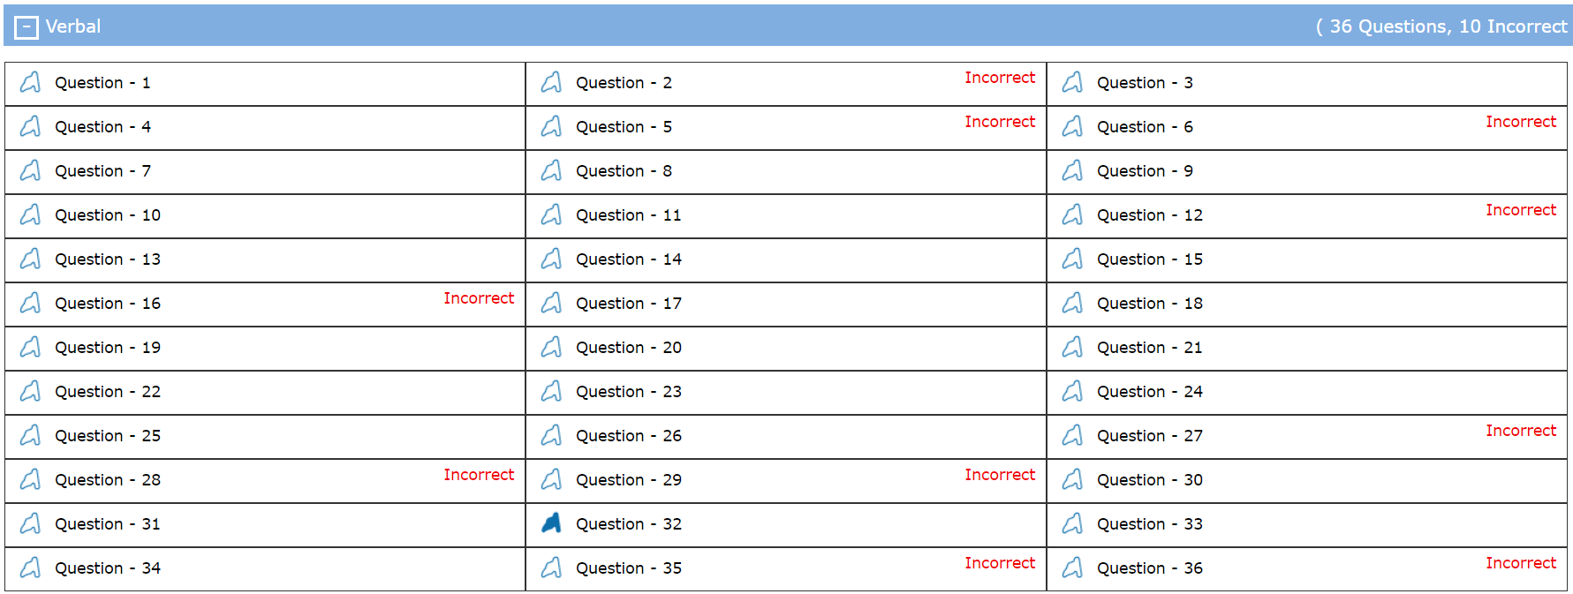Toggle the flag marker on Question 5
The width and height of the screenshot is (1573, 594).
tap(551, 126)
